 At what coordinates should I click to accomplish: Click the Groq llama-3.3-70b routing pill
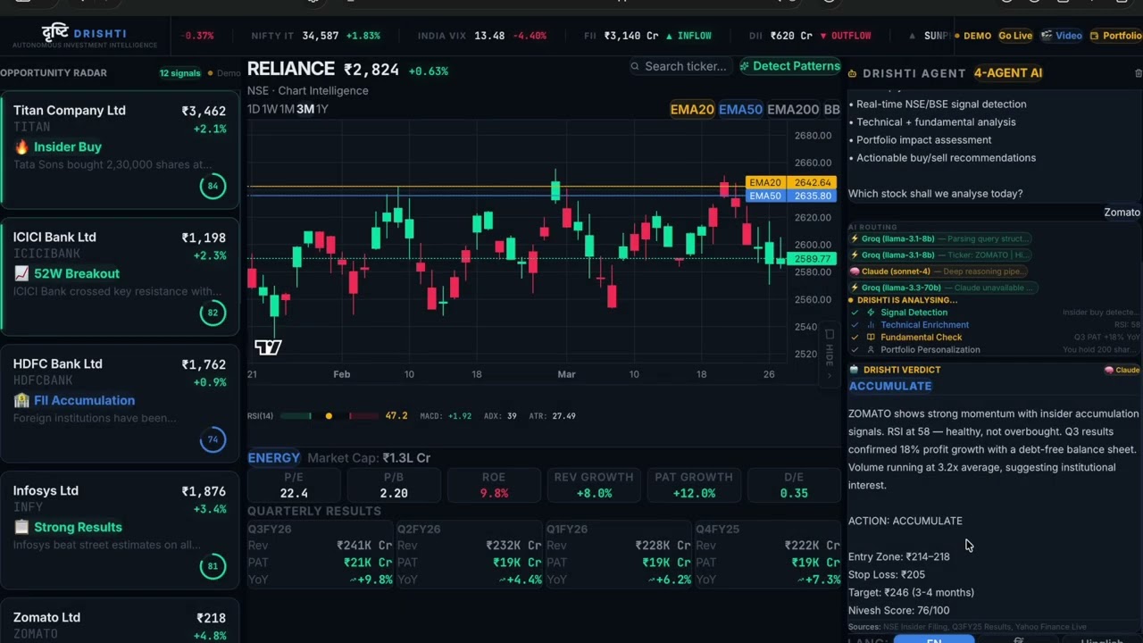(x=942, y=288)
